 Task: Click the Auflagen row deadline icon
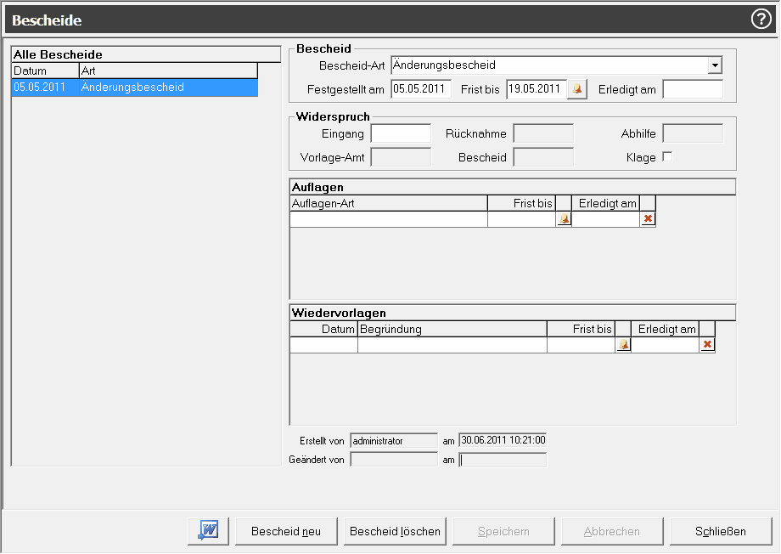point(564,219)
